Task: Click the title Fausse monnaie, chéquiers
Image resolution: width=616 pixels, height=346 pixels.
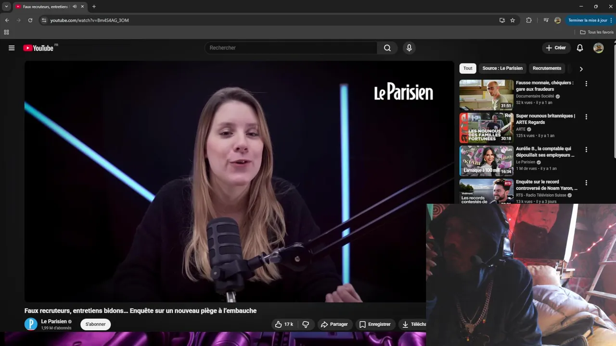Action: pos(545,86)
